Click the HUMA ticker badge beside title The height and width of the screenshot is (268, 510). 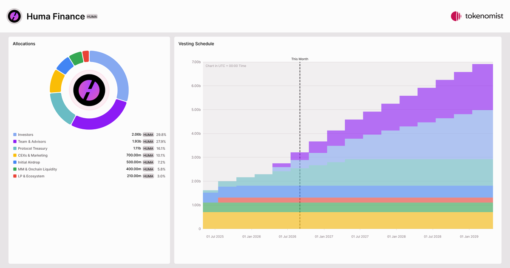click(92, 17)
